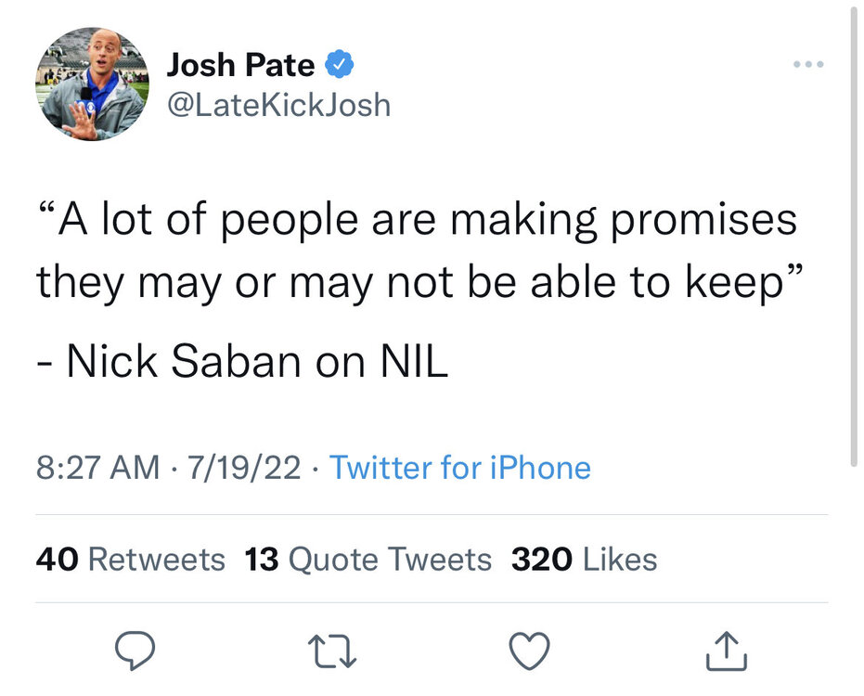Open the Twitter for iPhone source link
Viewport: 864px width, 696px height.
460,467
